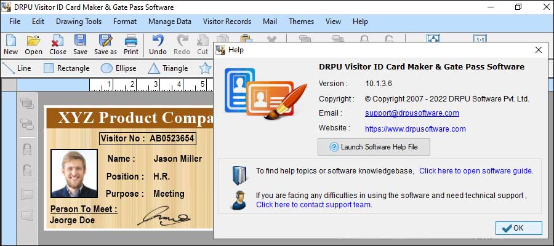
Task: Select the Ellipse drawing tool
Action: [x=118, y=68]
